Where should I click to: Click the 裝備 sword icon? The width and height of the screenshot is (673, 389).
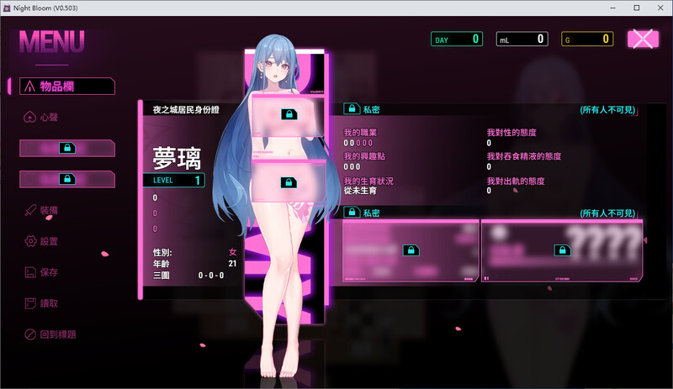coord(30,210)
